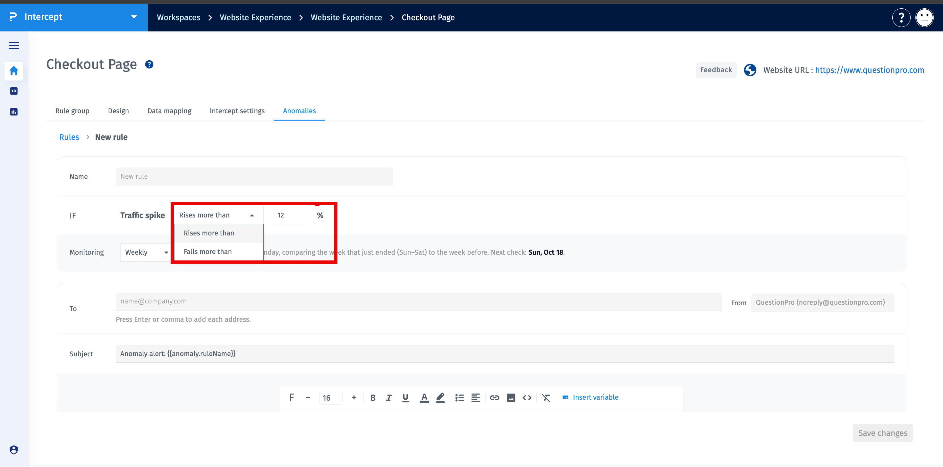
Task: Open text alignment options
Action: [x=476, y=397]
